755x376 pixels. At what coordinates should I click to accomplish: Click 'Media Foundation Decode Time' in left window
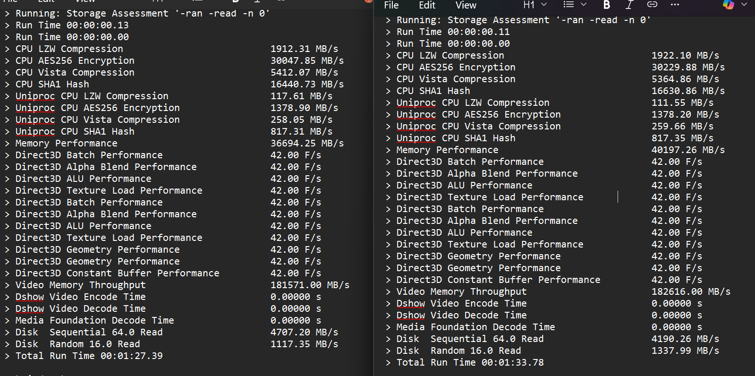[x=94, y=320]
